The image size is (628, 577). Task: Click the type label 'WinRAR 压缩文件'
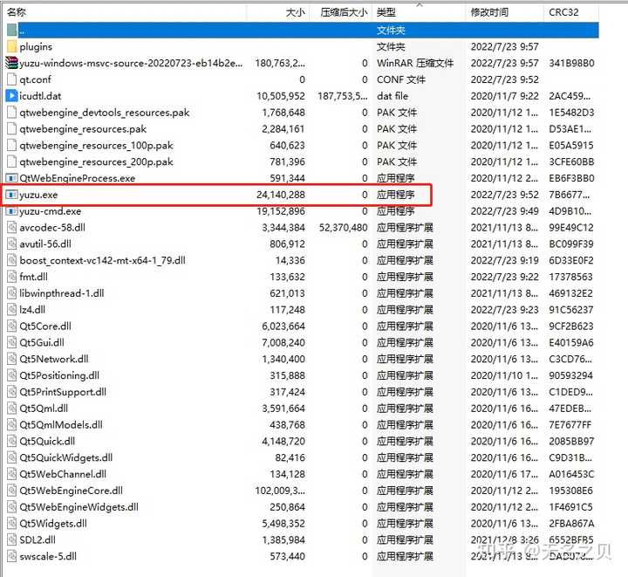click(x=415, y=63)
